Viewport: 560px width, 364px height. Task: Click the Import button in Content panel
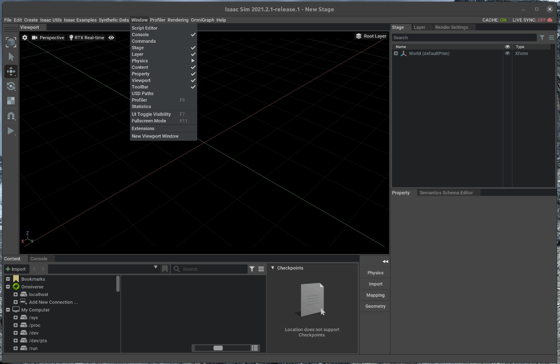point(16,269)
